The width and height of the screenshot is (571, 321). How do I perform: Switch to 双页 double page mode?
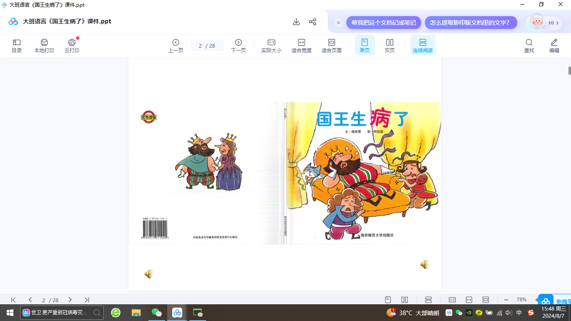pyautogui.click(x=390, y=46)
